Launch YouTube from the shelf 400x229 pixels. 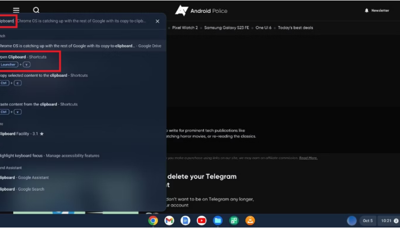(x=202, y=220)
